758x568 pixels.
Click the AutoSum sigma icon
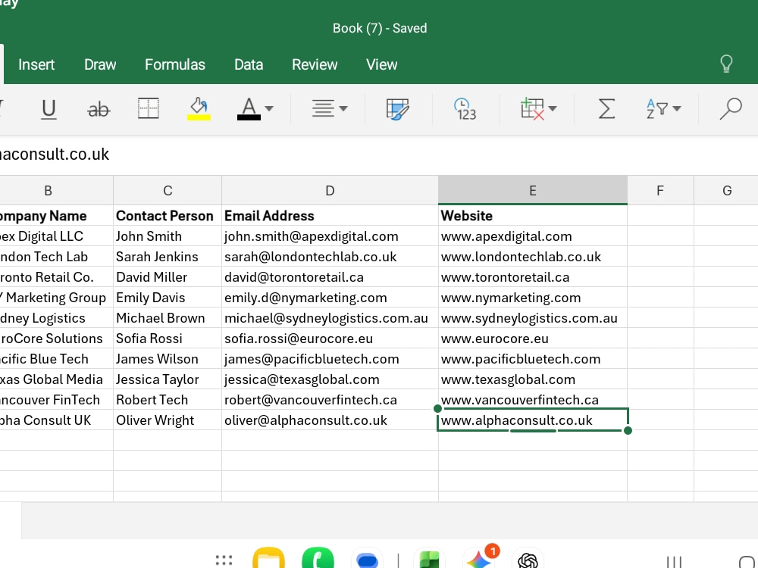coord(606,108)
